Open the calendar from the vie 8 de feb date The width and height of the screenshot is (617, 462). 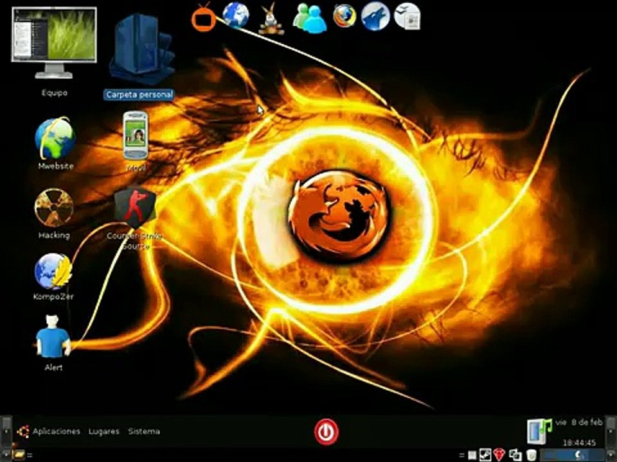pyautogui.click(x=579, y=422)
